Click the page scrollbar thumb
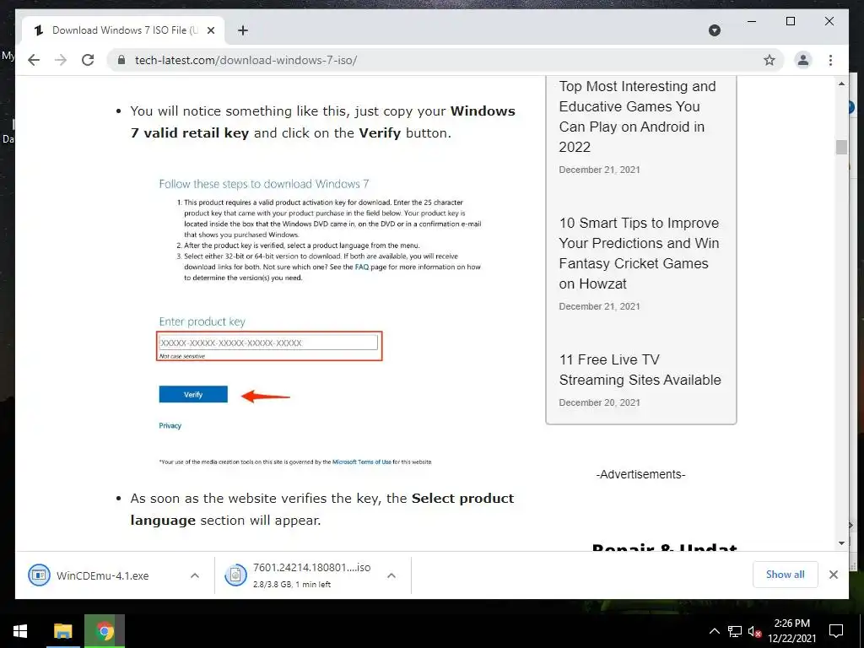The image size is (864, 648). click(x=841, y=147)
